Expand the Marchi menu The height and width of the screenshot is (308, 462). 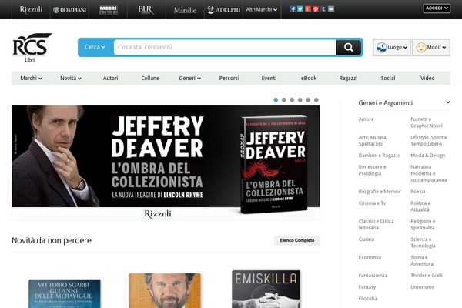click(31, 78)
